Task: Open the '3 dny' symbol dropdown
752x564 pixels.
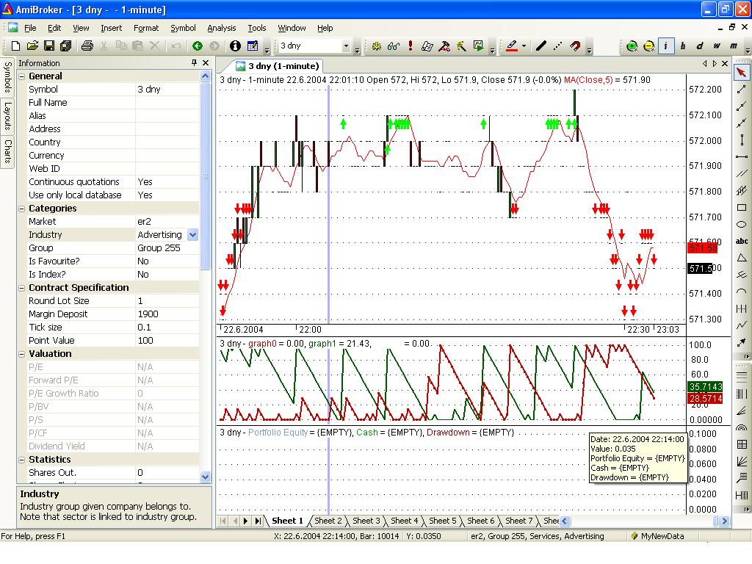Action: coord(346,46)
